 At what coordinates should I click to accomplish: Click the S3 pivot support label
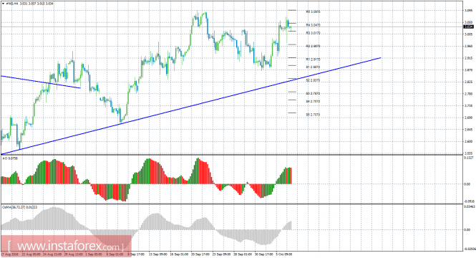313,94
